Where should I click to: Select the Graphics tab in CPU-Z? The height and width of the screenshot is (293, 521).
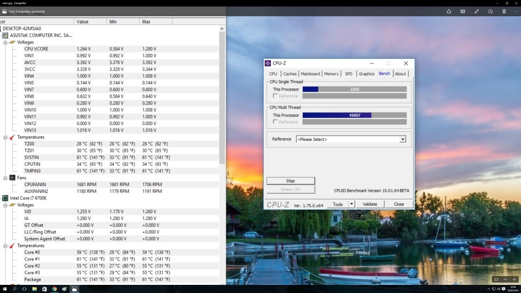[366, 74]
